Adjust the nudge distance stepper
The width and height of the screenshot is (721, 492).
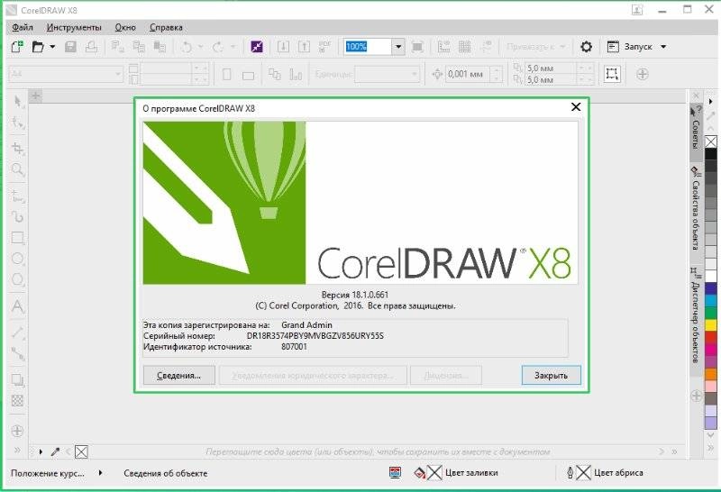496,74
